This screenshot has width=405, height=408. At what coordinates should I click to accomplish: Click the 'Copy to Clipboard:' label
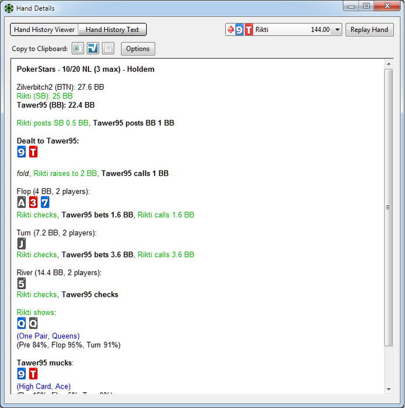coord(40,48)
